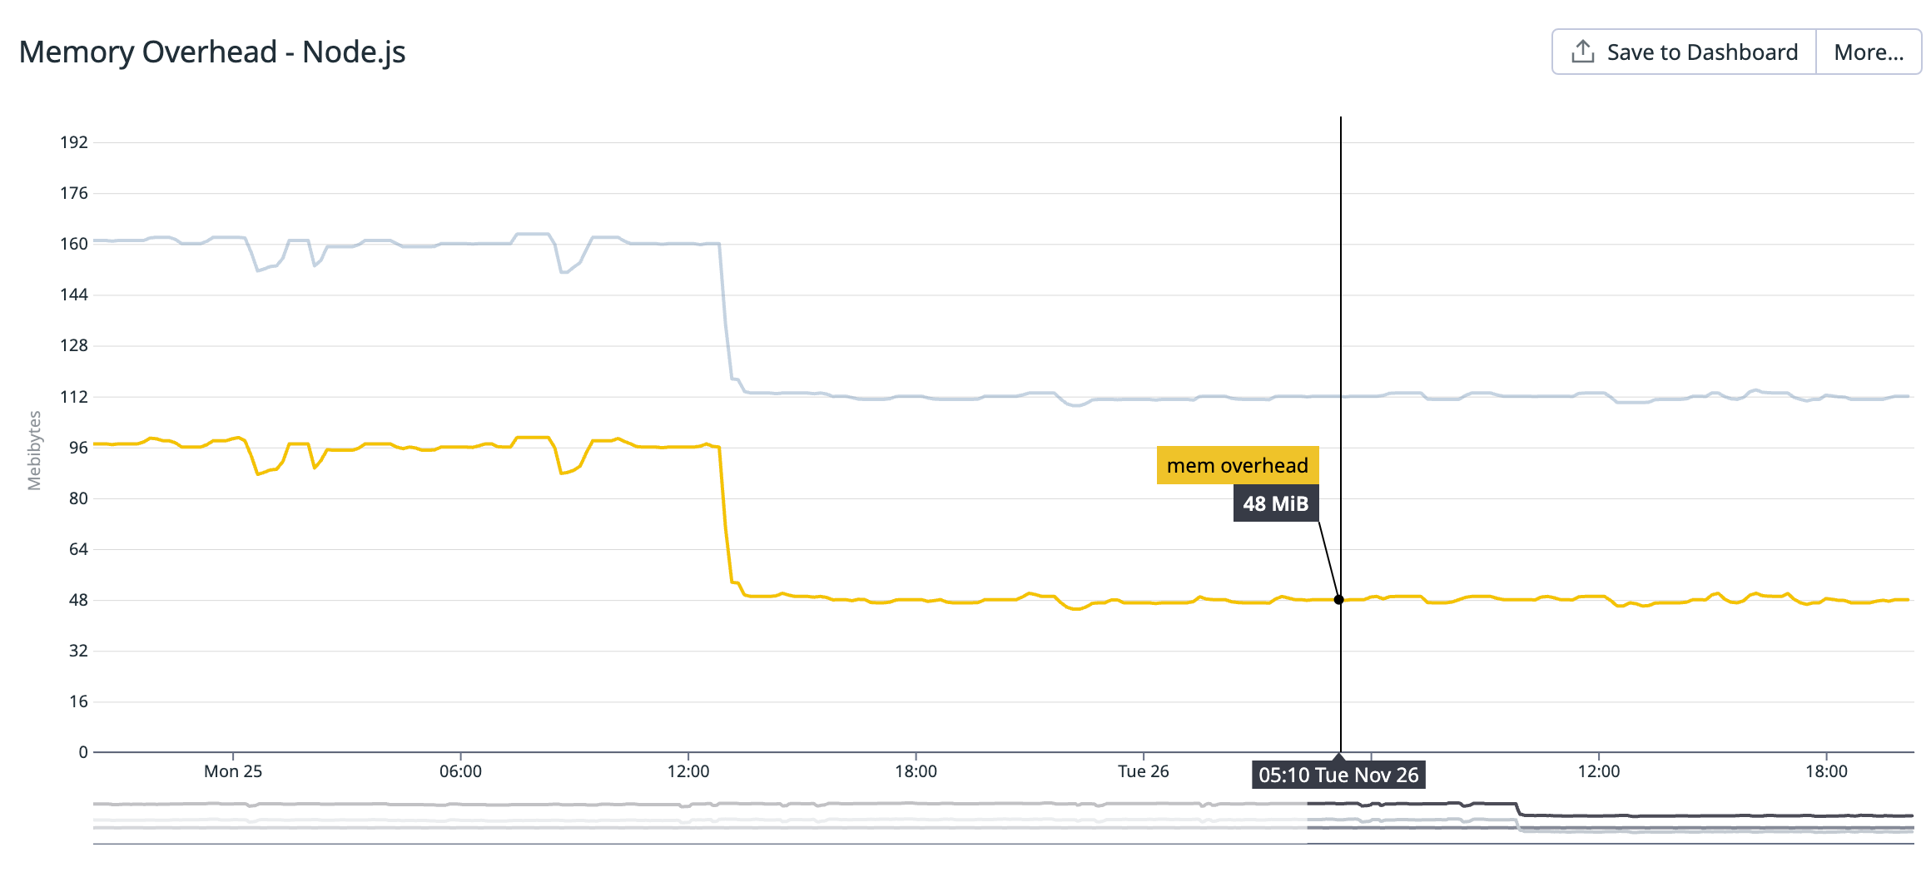
Task: Click the 160 y-axis tick label
Action: [74, 244]
